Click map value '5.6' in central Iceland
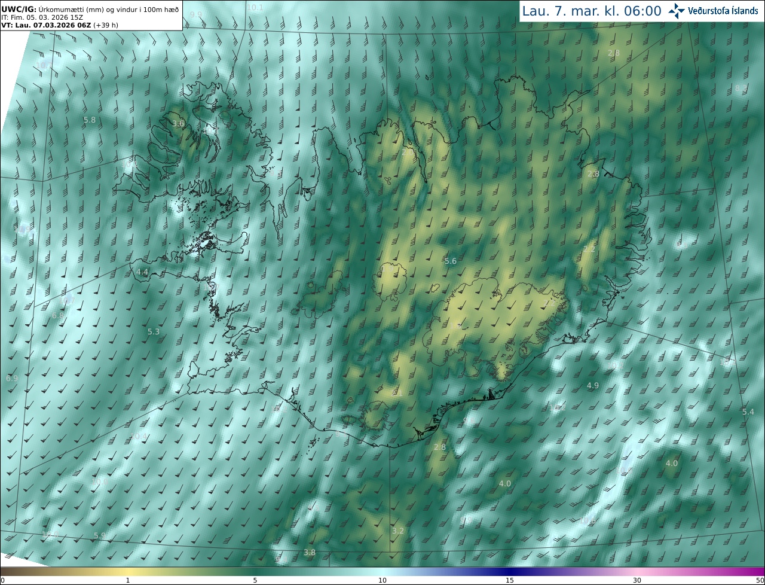This screenshot has height=585, width=765. (451, 261)
